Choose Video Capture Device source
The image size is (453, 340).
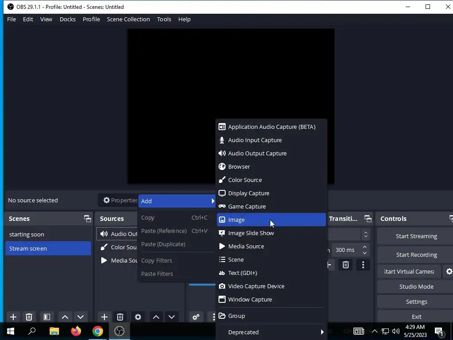271,286
